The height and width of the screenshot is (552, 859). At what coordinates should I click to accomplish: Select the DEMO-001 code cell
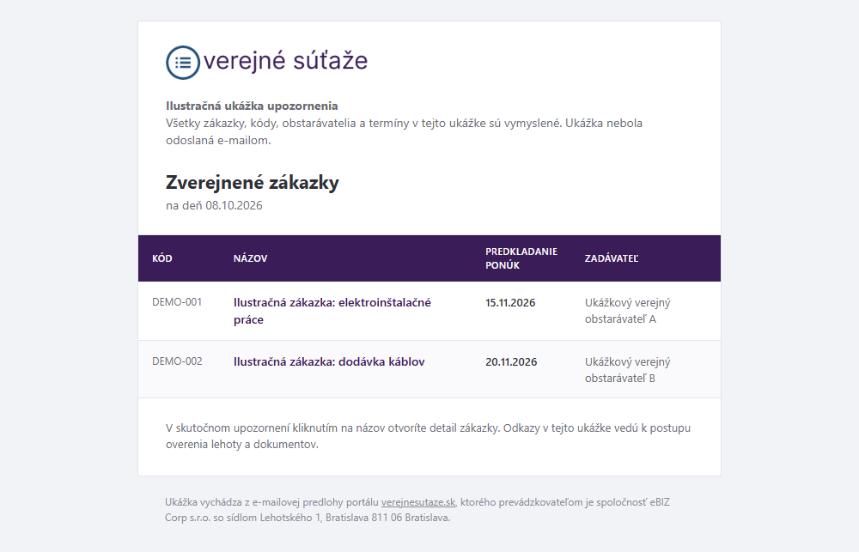[x=177, y=302]
